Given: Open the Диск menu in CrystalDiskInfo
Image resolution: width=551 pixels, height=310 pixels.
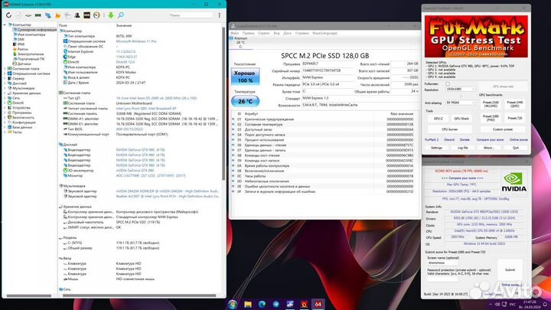Looking at the screenshot, I should [x=288, y=33].
